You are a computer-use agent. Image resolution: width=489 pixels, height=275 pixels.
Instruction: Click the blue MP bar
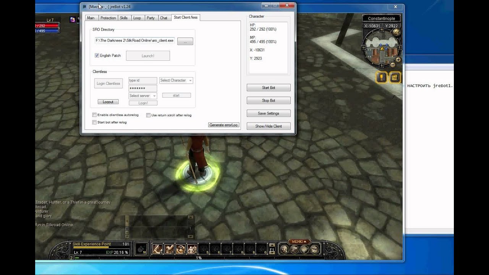[x=47, y=31]
